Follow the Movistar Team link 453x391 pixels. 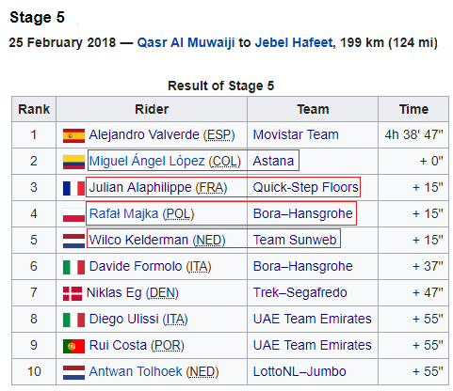tap(296, 134)
